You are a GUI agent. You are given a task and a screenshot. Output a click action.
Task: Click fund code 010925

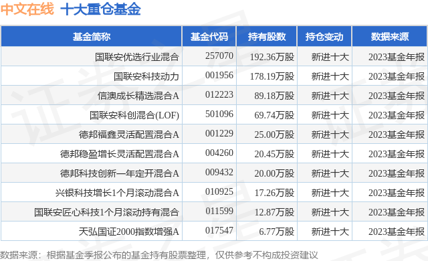219,191
